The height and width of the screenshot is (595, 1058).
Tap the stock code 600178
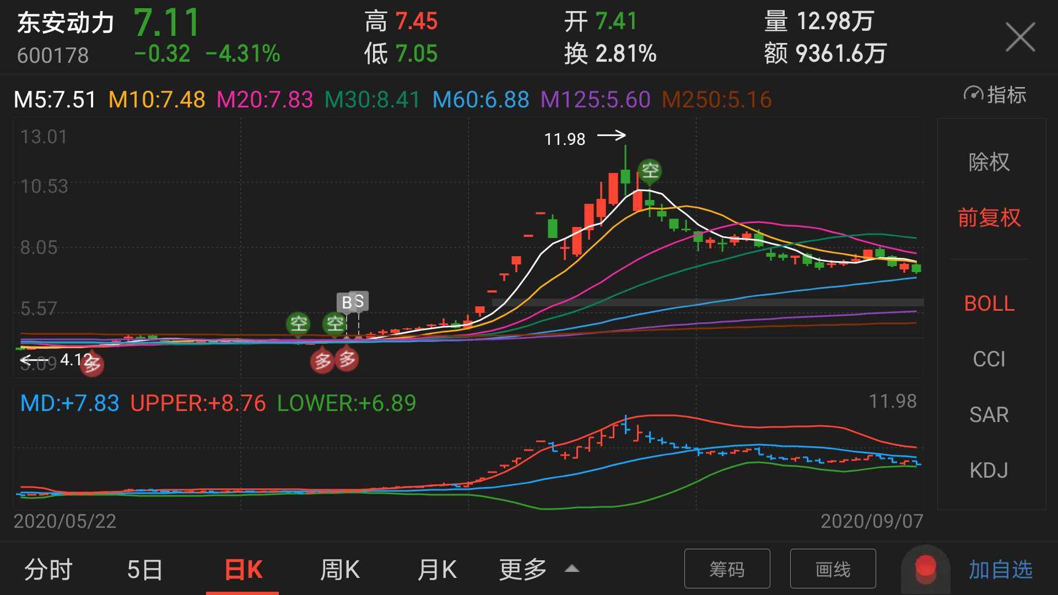click(53, 56)
